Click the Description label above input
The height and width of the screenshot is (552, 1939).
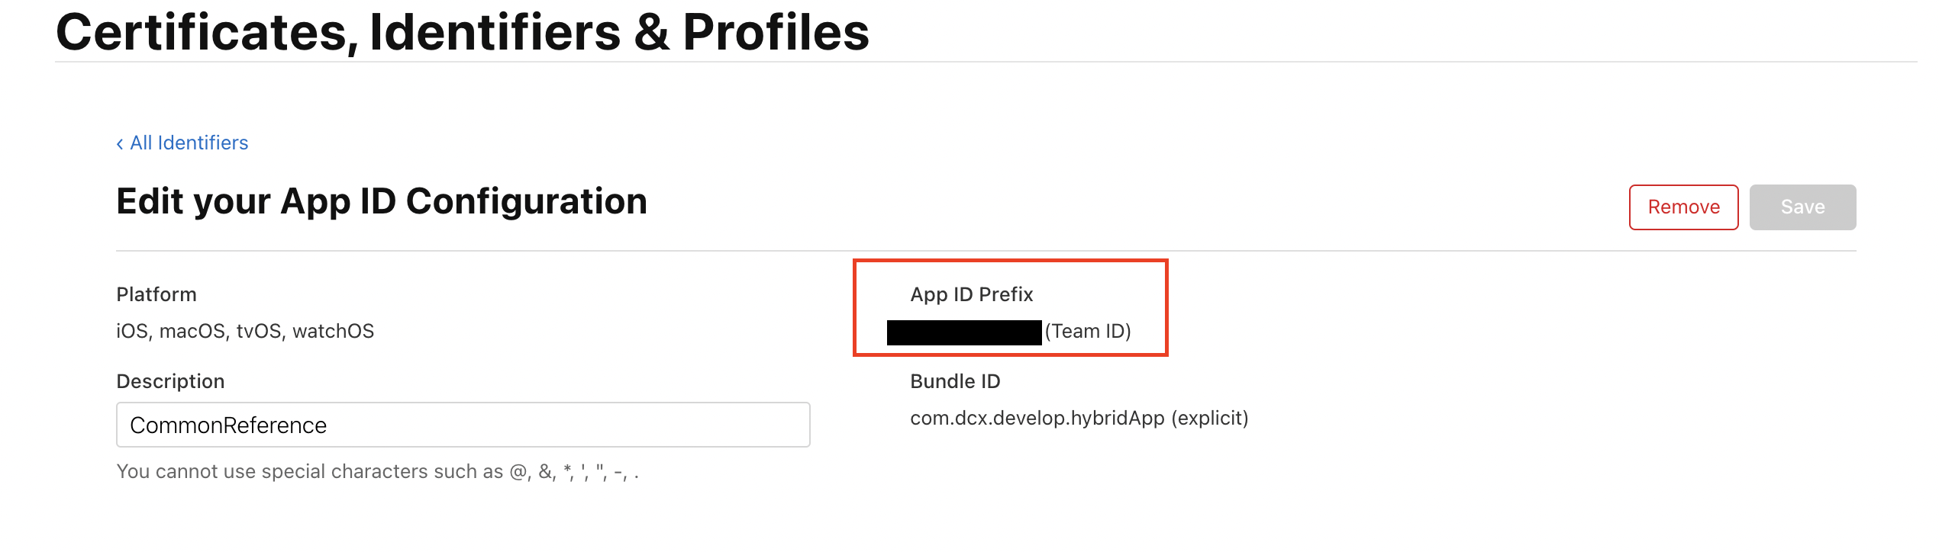170,382
